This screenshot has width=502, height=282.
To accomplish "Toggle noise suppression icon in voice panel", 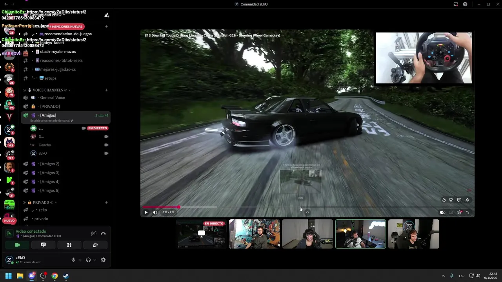I will coord(94,233).
